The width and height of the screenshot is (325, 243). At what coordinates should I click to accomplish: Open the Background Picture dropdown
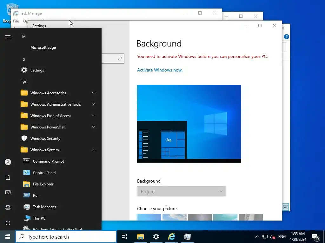click(x=181, y=191)
